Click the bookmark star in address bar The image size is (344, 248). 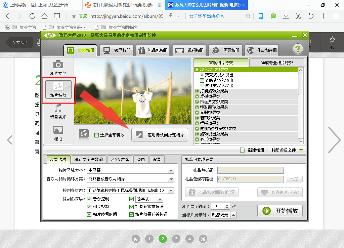pos(74,16)
